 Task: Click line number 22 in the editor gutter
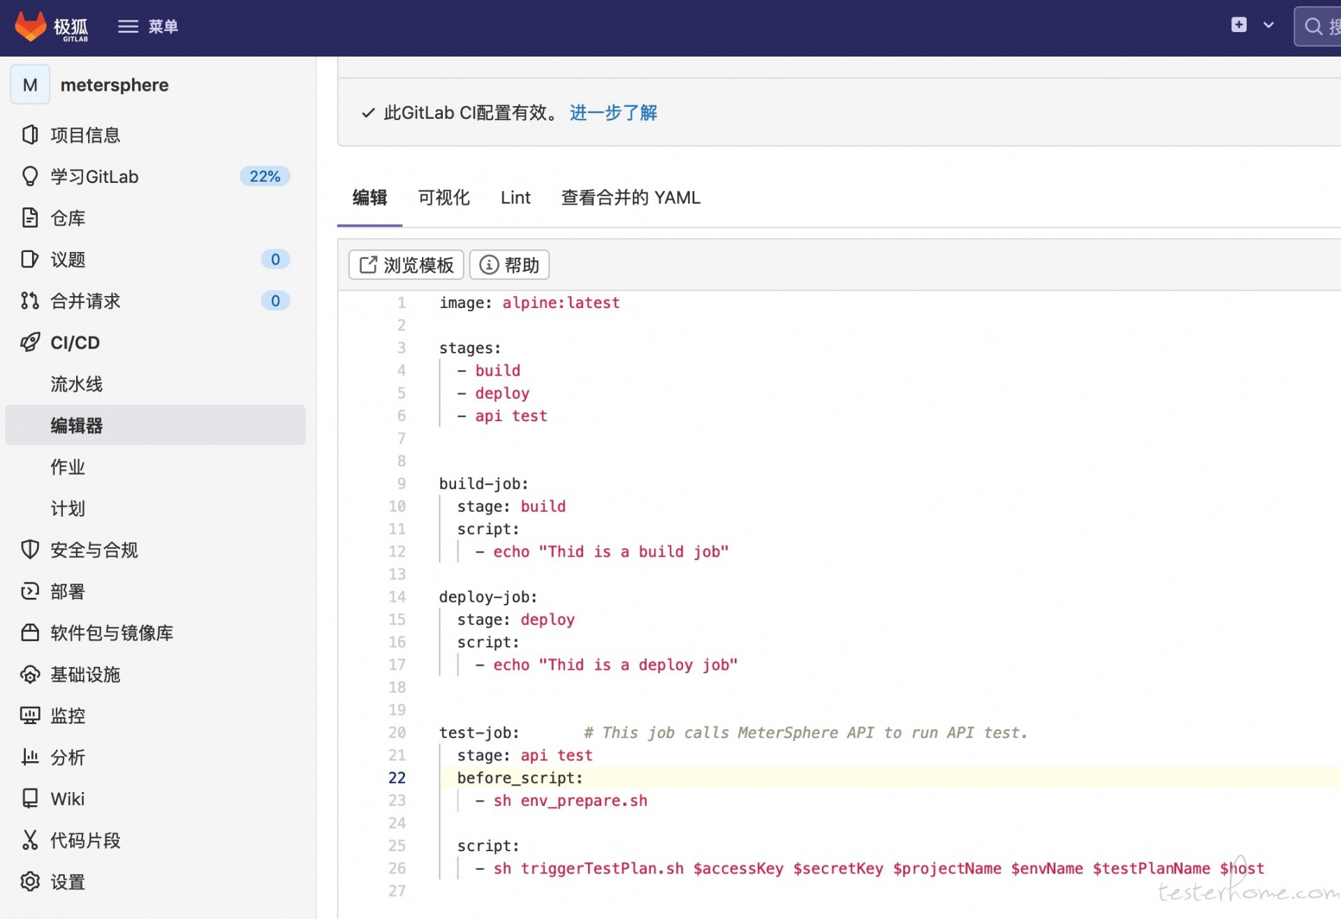tap(397, 778)
